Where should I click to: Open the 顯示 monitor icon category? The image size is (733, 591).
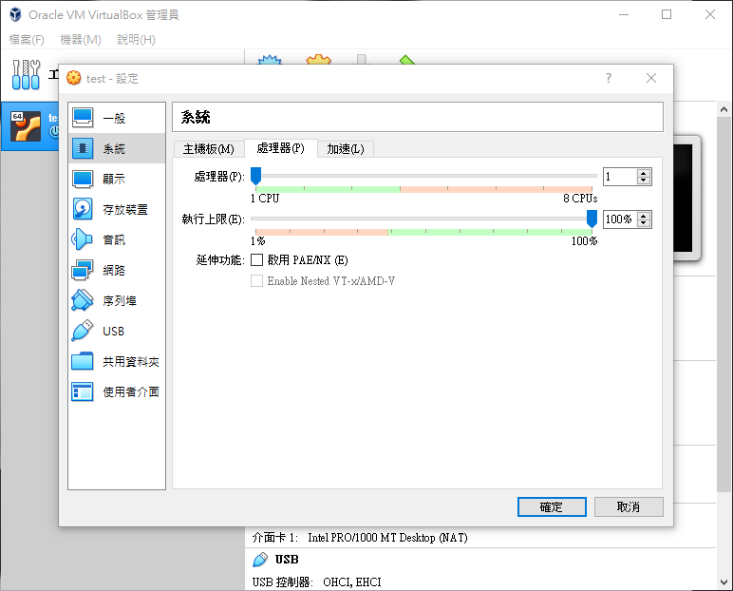[x=83, y=179]
